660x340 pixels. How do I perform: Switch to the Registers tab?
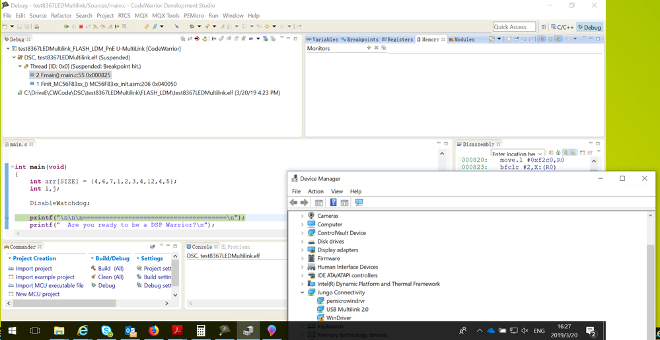(397, 39)
